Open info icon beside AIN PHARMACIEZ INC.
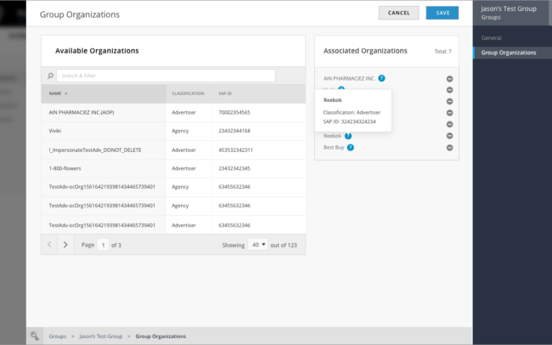 click(x=382, y=78)
